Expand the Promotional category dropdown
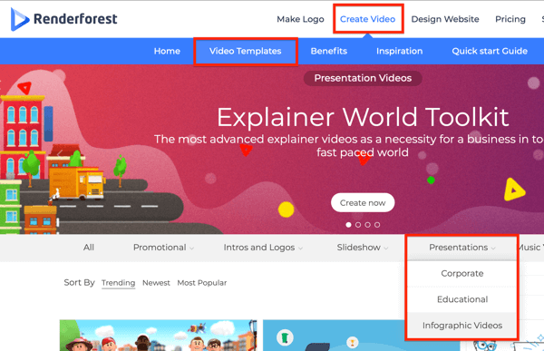This screenshot has height=351, width=544. point(163,248)
